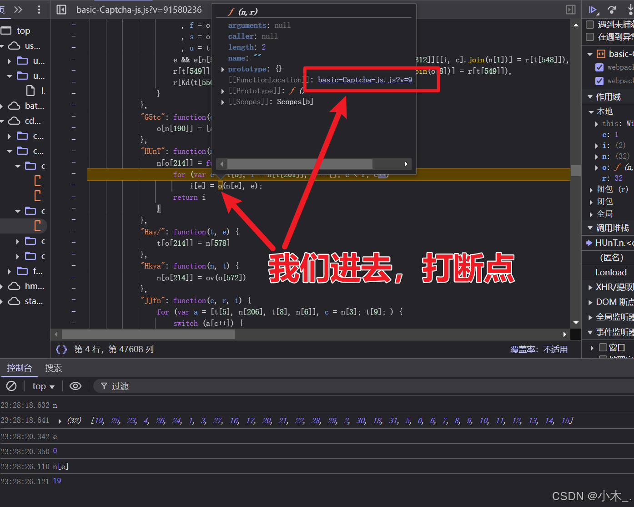Toggle the navigator sidebar panel icon
This screenshot has width=634, height=507.
(x=61, y=10)
